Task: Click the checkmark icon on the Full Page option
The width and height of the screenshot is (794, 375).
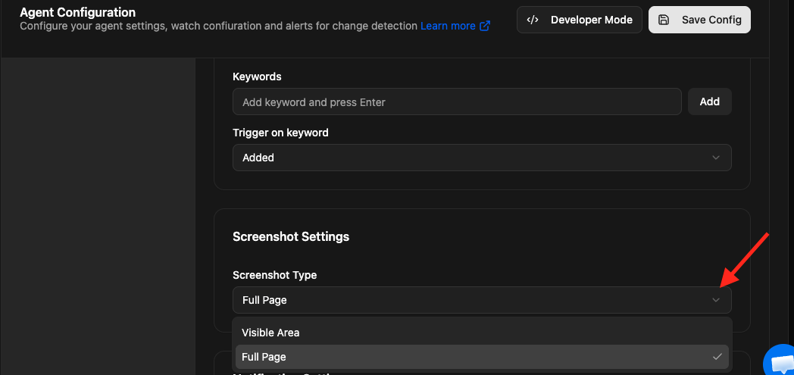Action: click(x=717, y=357)
